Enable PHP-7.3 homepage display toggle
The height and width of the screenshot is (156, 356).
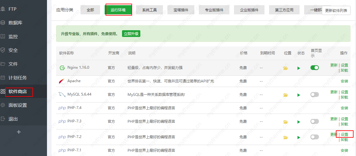[315, 122]
